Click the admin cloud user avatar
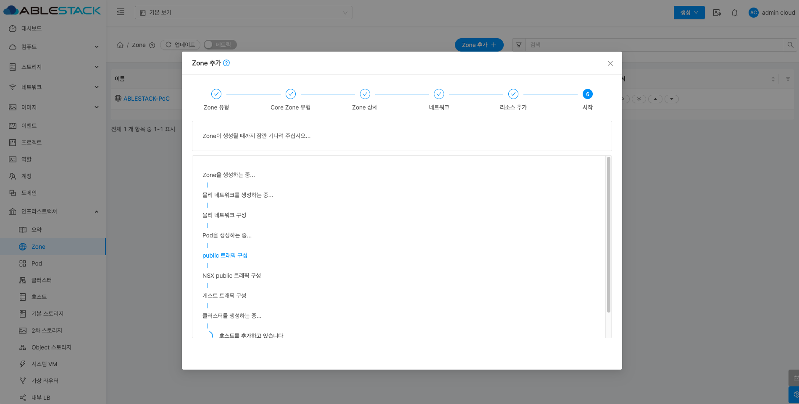 (754, 13)
